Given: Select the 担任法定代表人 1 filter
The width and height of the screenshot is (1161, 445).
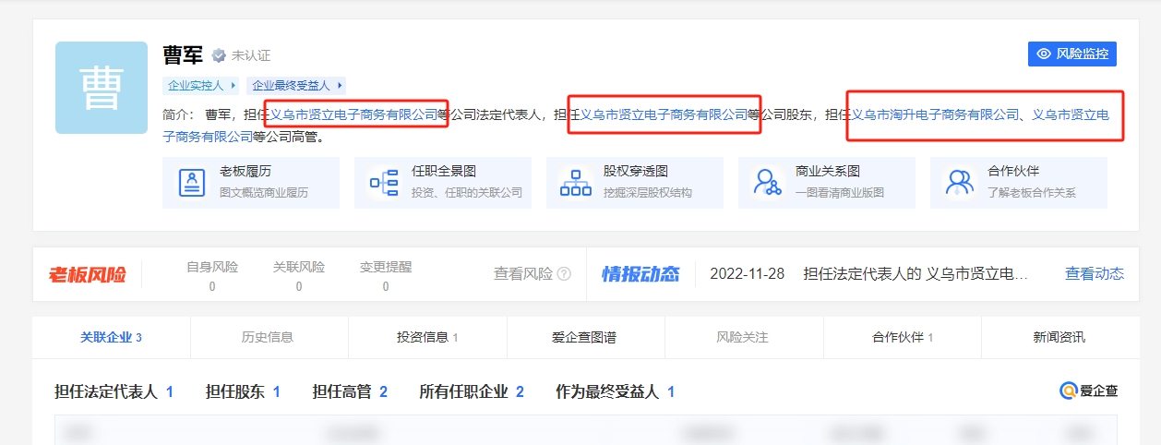Looking at the screenshot, I should tap(114, 391).
